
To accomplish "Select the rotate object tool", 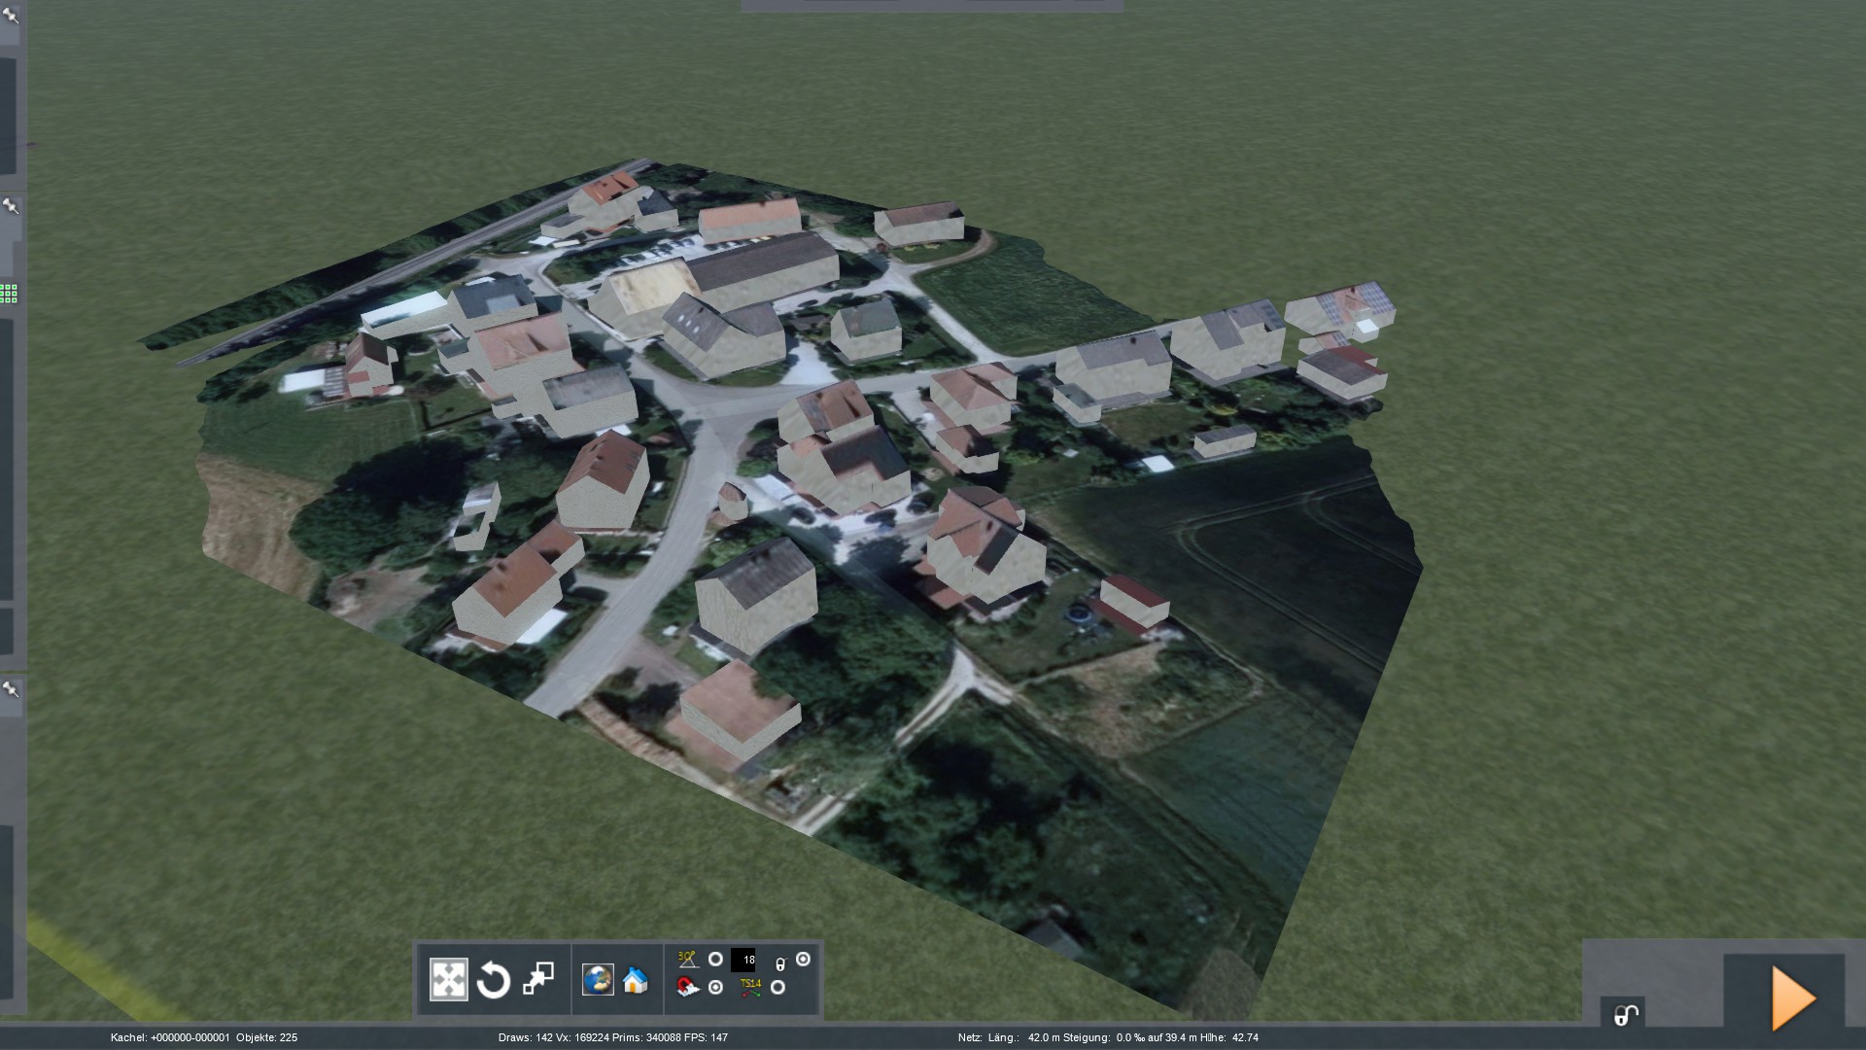I will 494,980.
